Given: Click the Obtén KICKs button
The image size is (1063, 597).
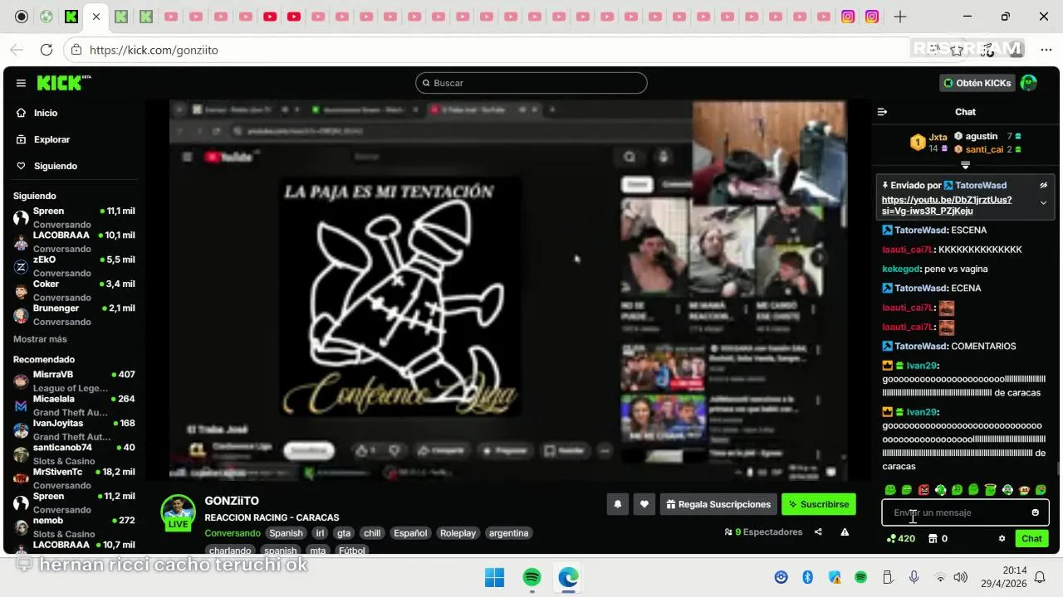Looking at the screenshot, I should [977, 83].
